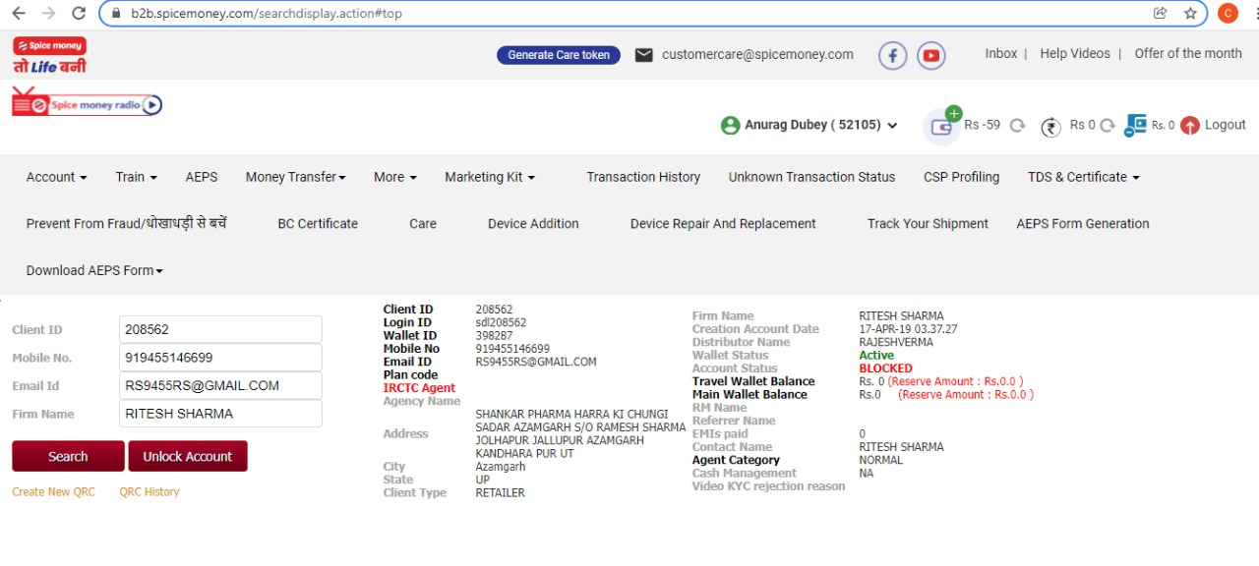Focus the Firm Name input field
The width and height of the screenshot is (1259, 566).
220,414
